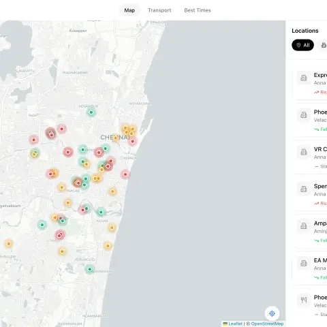Click the building icon beside VR C entry

[304, 152]
